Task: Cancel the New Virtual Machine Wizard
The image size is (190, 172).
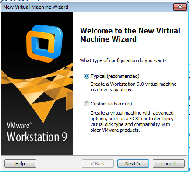Action: point(169,164)
